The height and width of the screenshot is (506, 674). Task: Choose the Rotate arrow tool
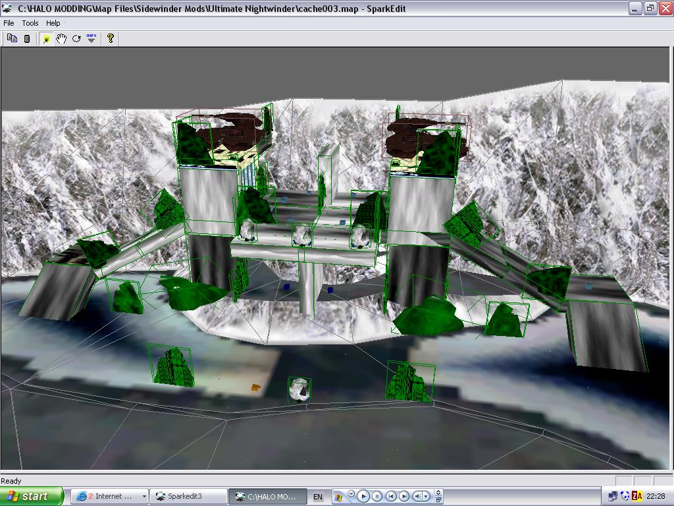(76, 39)
